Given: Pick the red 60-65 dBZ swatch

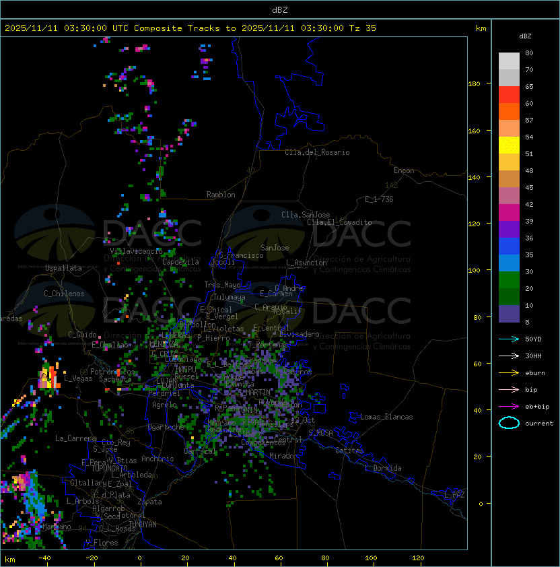Looking at the screenshot, I should pyautogui.click(x=509, y=95).
